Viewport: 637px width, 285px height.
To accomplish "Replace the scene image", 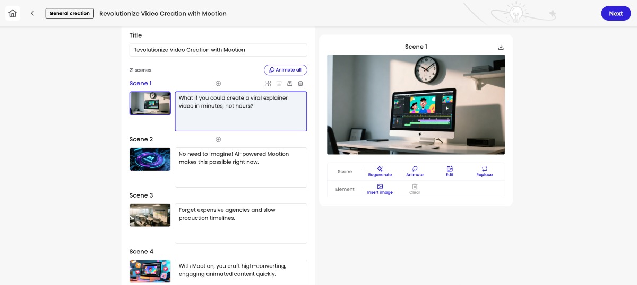I will click(x=484, y=171).
